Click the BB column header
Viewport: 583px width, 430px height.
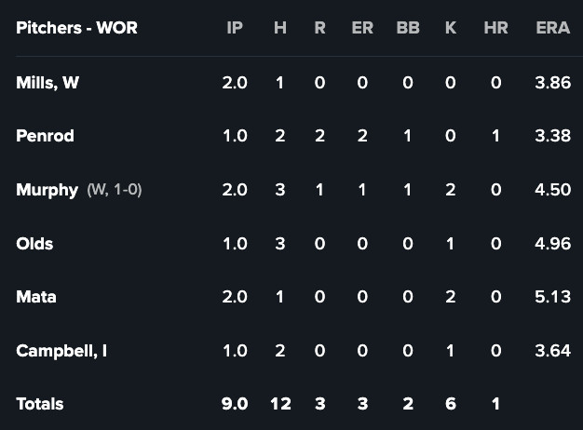[408, 28]
